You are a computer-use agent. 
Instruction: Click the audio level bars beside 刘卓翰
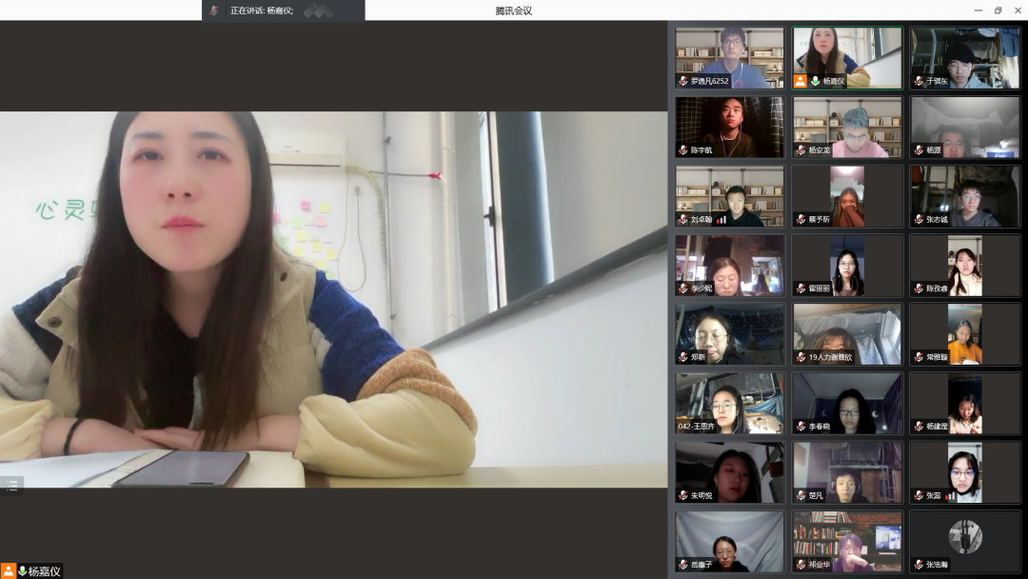click(x=722, y=219)
